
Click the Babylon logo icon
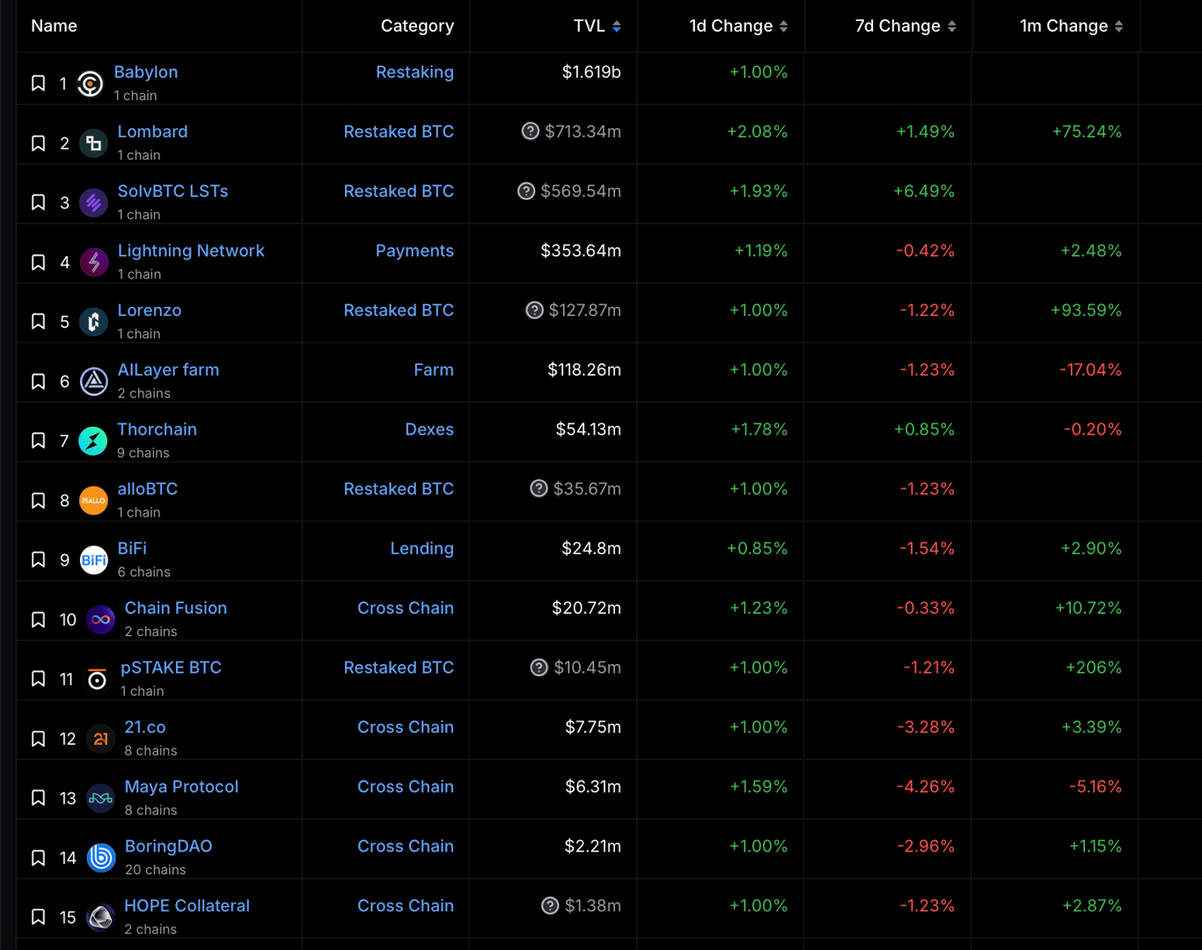click(x=91, y=84)
